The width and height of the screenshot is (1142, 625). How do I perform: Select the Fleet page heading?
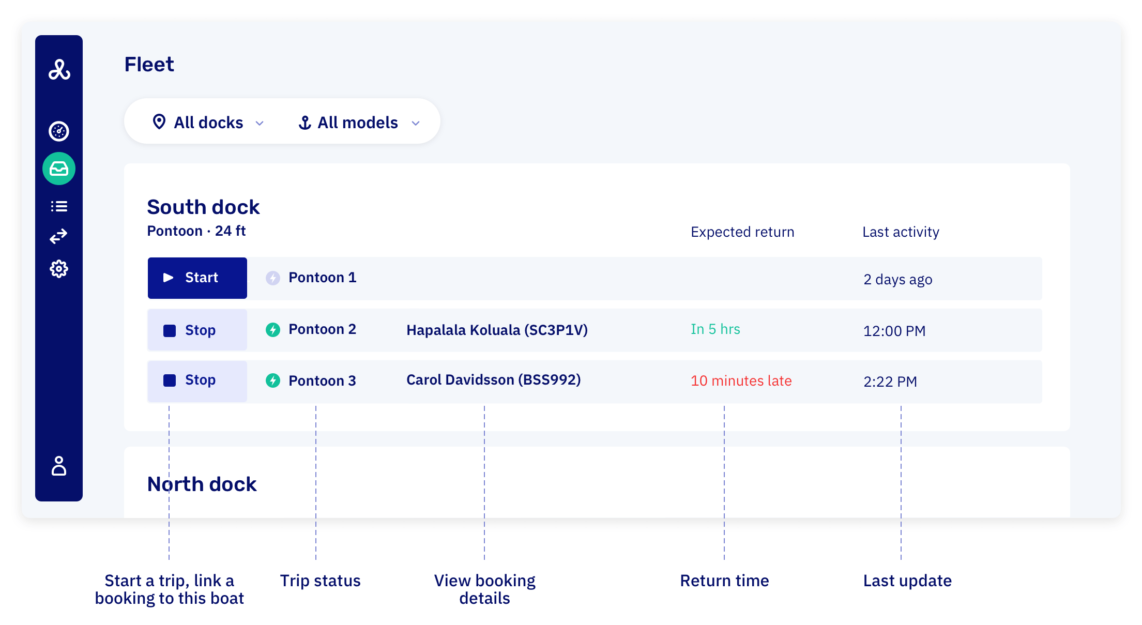click(x=149, y=64)
